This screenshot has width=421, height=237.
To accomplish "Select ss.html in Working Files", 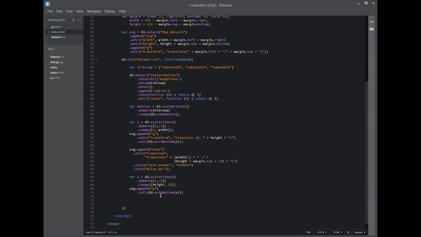I will click(x=56, y=27).
